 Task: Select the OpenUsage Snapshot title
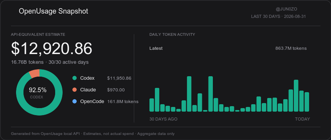54,11
